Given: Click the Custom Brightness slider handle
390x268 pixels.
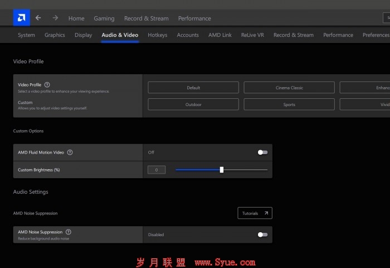Looking at the screenshot, I should click(222, 170).
